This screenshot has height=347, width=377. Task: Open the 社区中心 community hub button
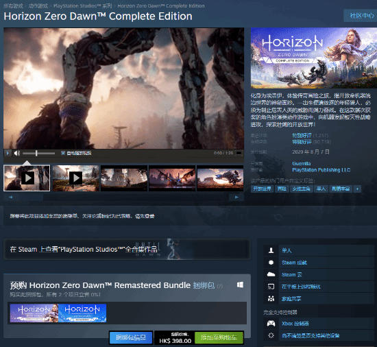pyautogui.click(x=361, y=16)
